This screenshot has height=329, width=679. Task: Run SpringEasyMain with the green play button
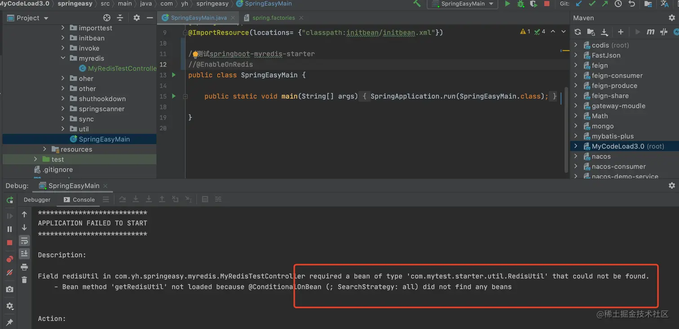(x=507, y=4)
